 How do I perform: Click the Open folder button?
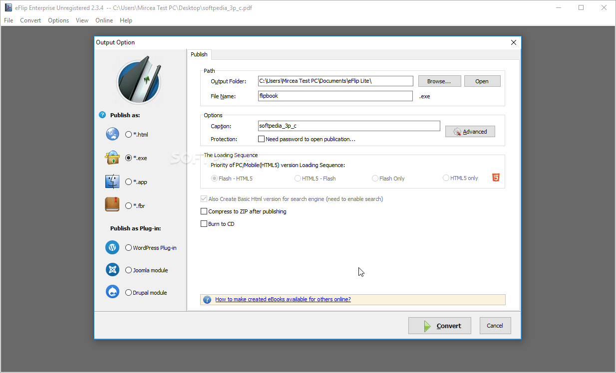tap(482, 81)
